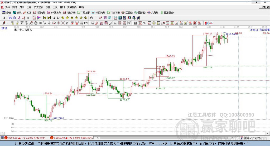This screenshot has width=270, height=146.
Task: Open 赢家服务 service button
Action: pos(167,13)
